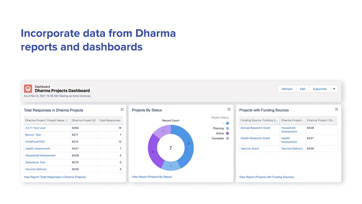Click total responses value 12
The image size is (362, 204).
120,142
